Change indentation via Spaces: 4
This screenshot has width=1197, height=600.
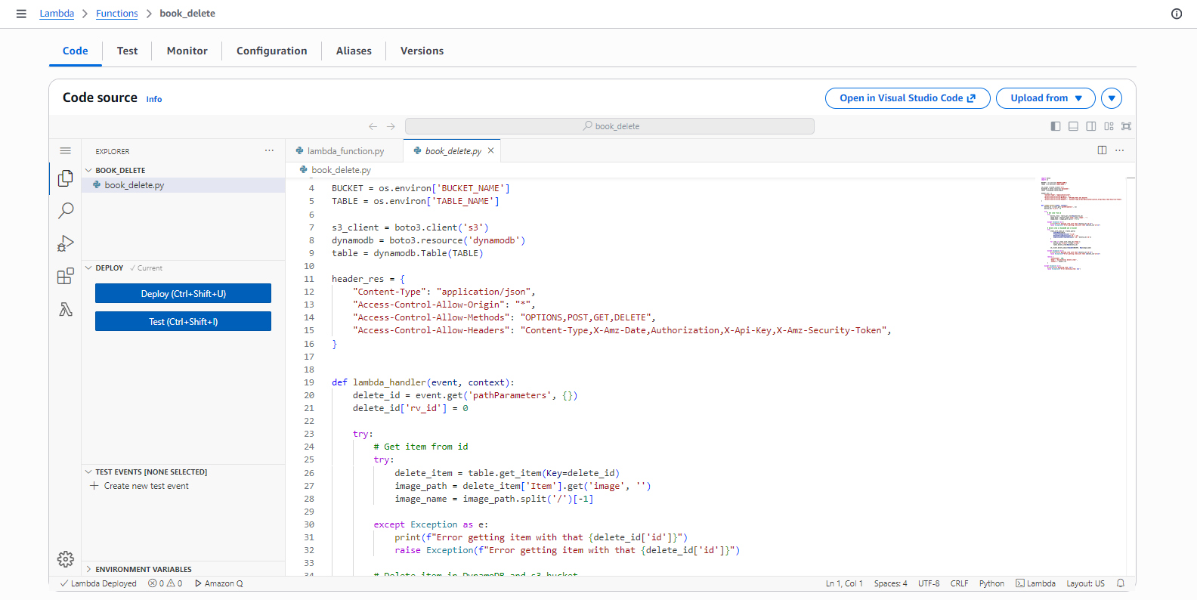click(x=890, y=583)
